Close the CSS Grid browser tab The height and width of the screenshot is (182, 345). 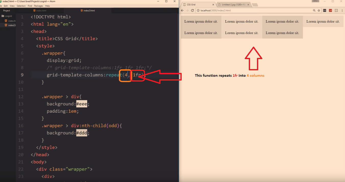click(x=213, y=4)
